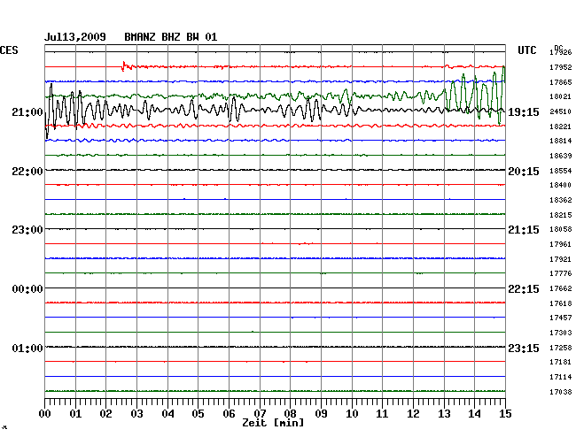The width and height of the screenshot is (576, 437).
Task: Click the 22:15 UTC time label
Action: click(x=524, y=289)
